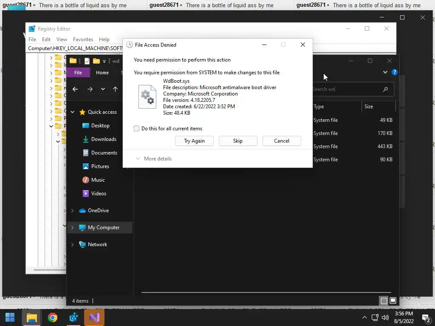Open View menu in Registry Editor
The image size is (435, 326).
click(x=62, y=39)
